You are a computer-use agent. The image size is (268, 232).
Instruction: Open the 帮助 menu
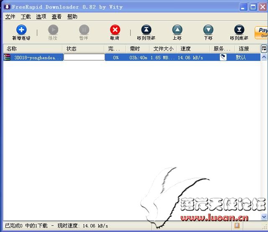click(x=72, y=17)
